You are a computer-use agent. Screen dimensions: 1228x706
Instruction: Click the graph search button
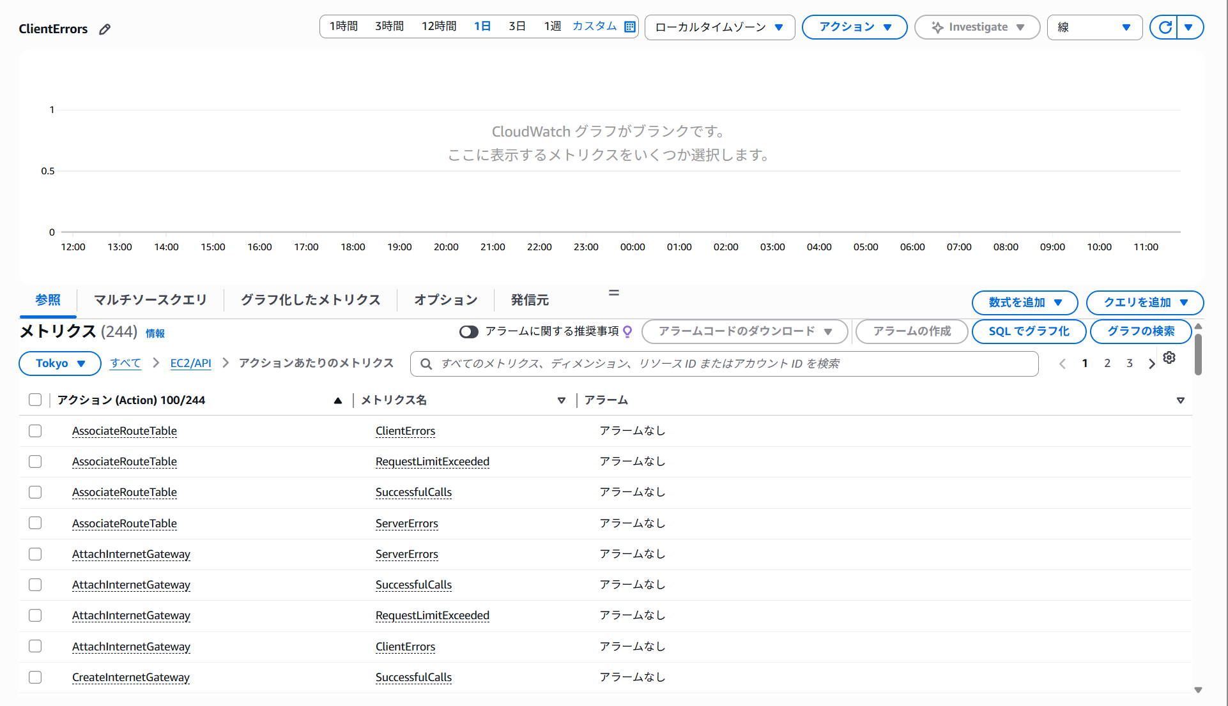coord(1140,331)
